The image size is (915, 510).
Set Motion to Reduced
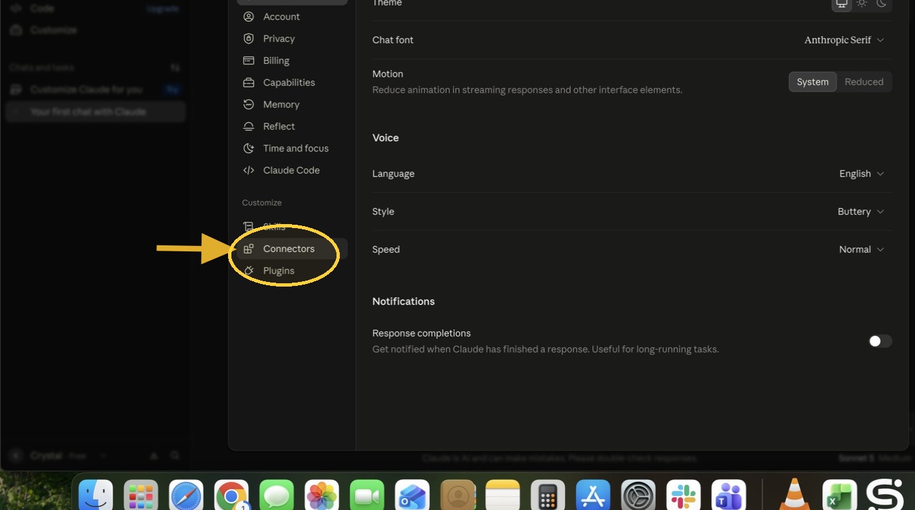click(864, 82)
